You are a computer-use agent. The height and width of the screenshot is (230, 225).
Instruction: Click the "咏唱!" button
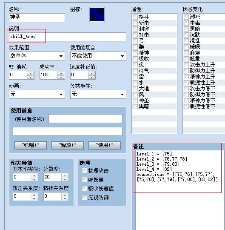31,145
